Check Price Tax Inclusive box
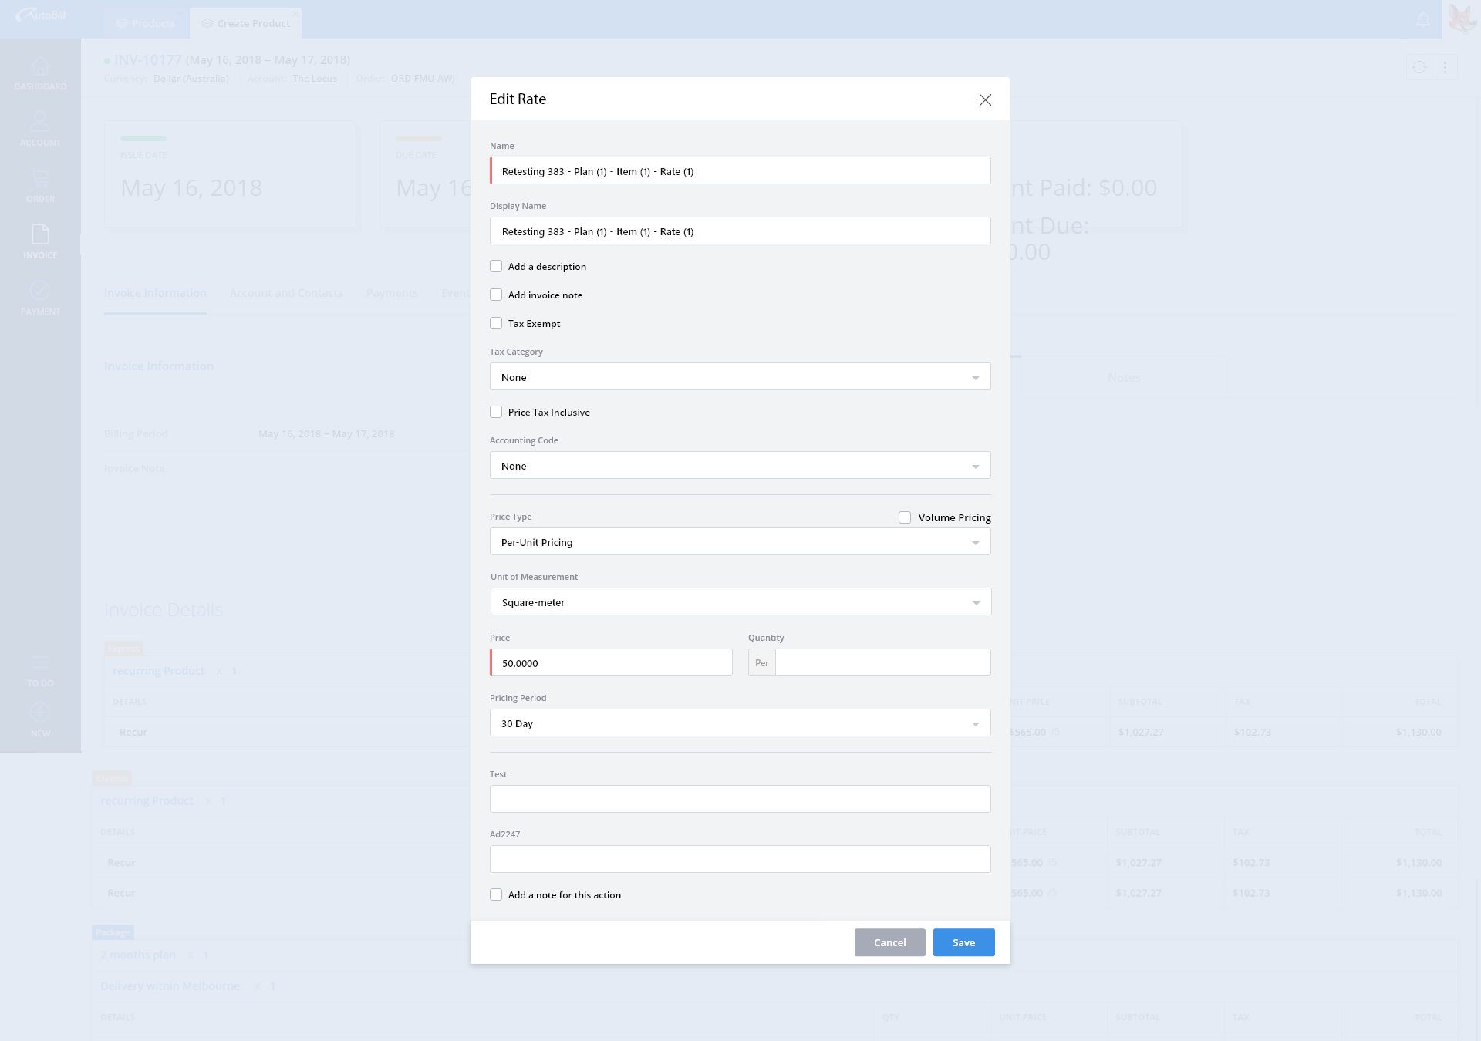This screenshot has width=1481, height=1041. click(x=496, y=412)
